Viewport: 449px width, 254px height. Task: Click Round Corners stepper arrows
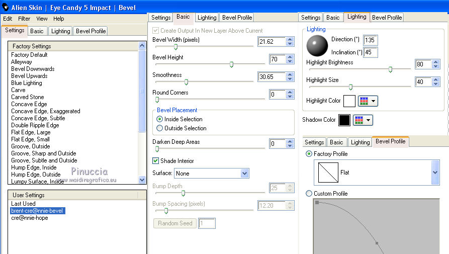pos(290,95)
